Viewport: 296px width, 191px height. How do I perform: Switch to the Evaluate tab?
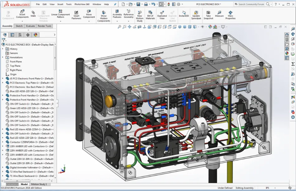(31, 26)
